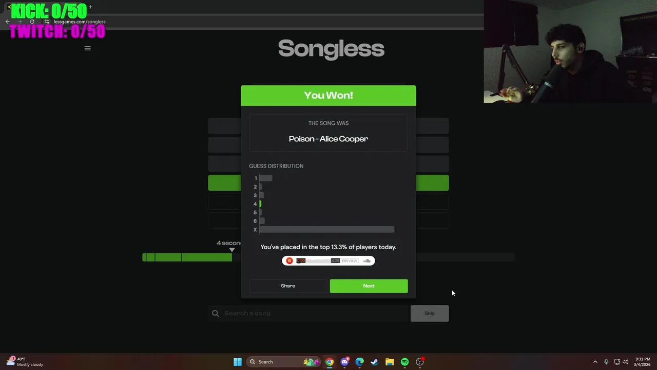
Task: Click the Songless title logo
Action: 331,49
